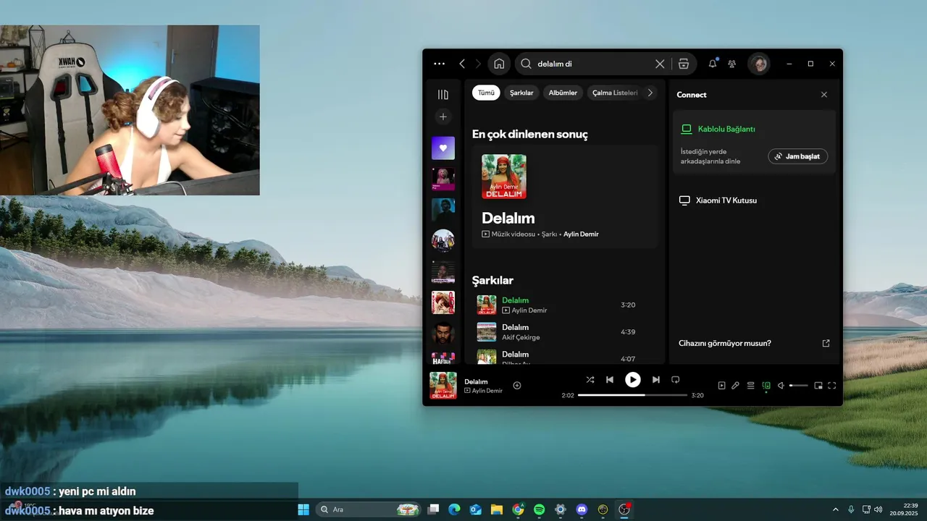Open Liked Songs heart playlist
Viewport: 927px width, 521px height.
[443, 148]
